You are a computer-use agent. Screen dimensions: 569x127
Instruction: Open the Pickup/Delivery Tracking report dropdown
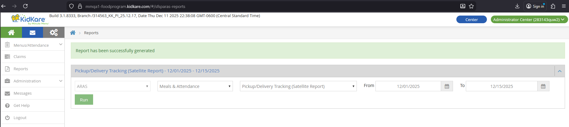(298, 86)
